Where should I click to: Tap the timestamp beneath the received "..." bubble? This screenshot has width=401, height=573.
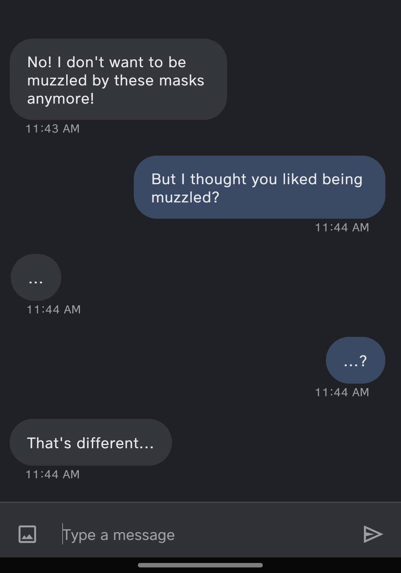54,309
